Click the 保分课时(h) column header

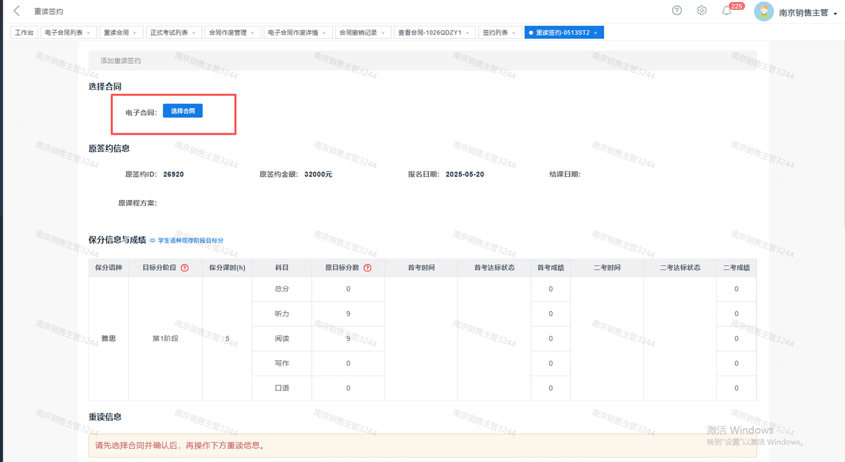pyautogui.click(x=227, y=268)
